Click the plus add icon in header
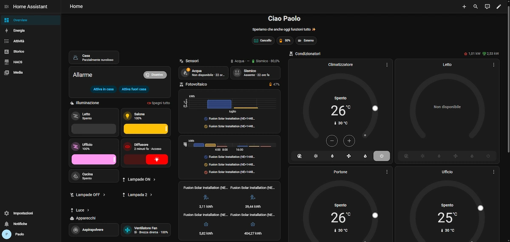510x242 pixels. tap(464, 6)
